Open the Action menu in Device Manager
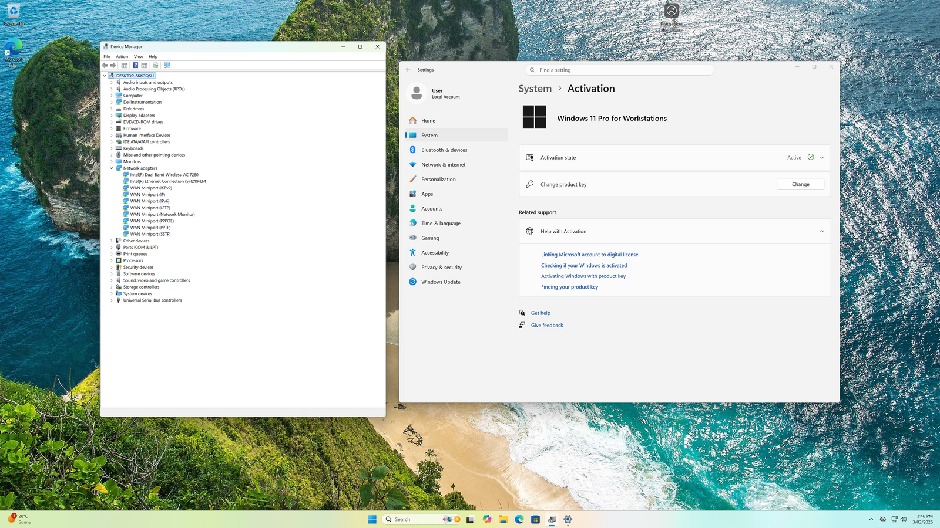This screenshot has width=940, height=528. [x=122, y=57]
